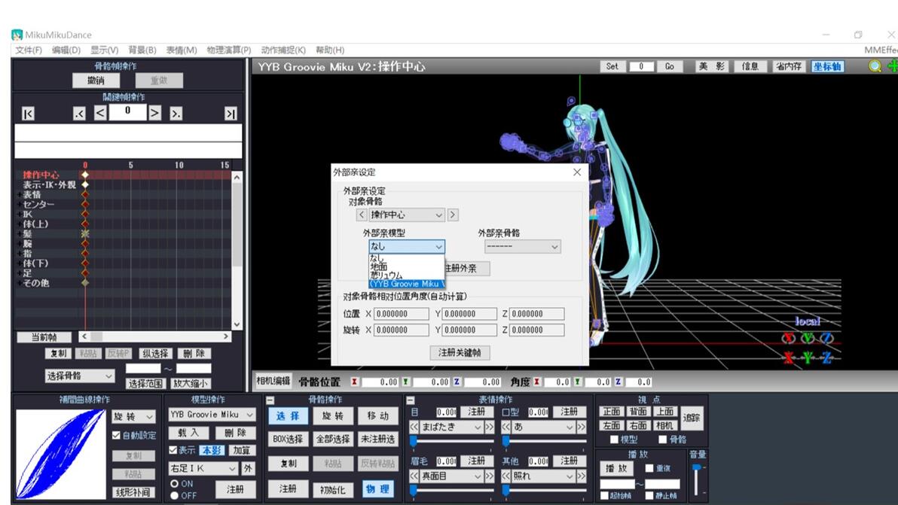Click the green move-arrows icon in viewport header
898x505 pixels.
coord(892,66)
